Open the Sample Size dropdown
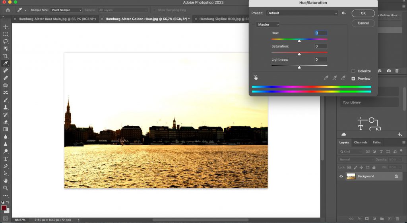 (66, 10)
